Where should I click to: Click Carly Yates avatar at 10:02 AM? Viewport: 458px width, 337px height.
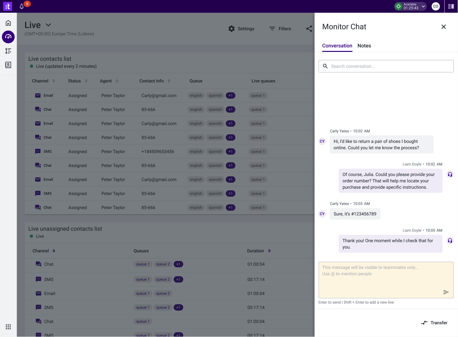(x=322, y=141)
